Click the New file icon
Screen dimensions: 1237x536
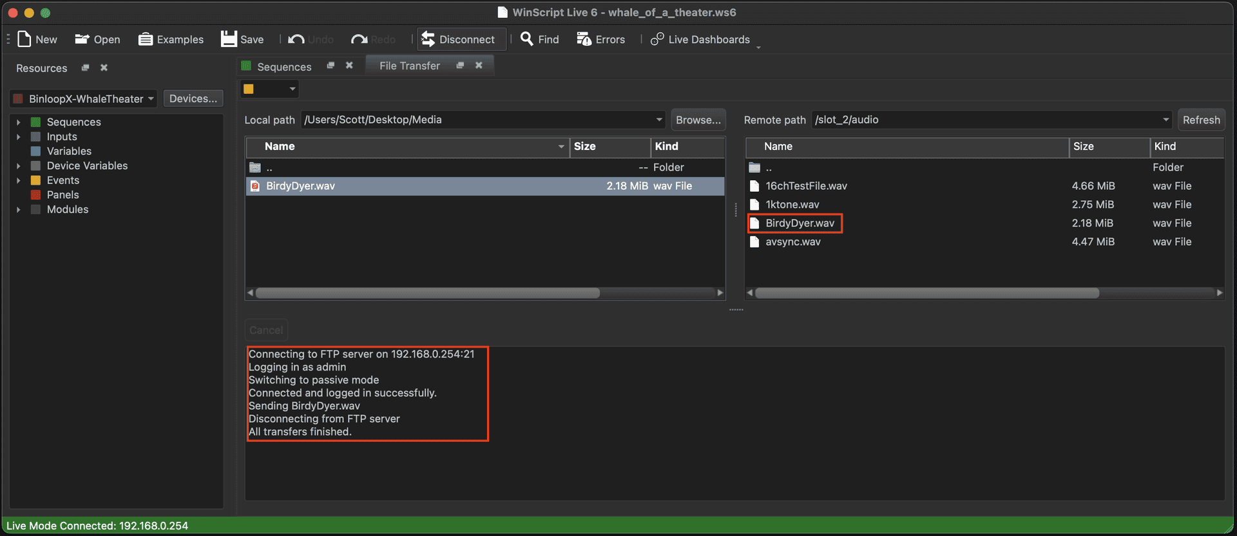pos(24,39)
